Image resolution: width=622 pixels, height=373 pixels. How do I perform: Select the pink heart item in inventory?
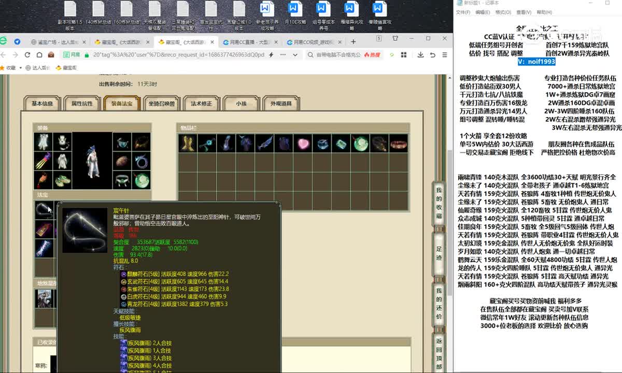[x=303, y=144]
